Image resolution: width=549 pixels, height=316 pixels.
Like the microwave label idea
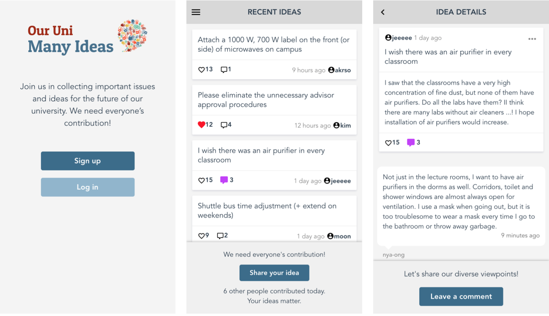click(x=201, y=70)
